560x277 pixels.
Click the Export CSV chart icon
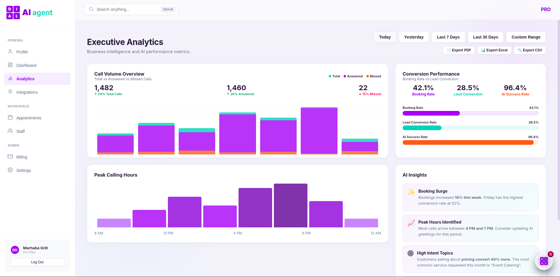pos(520,50)
